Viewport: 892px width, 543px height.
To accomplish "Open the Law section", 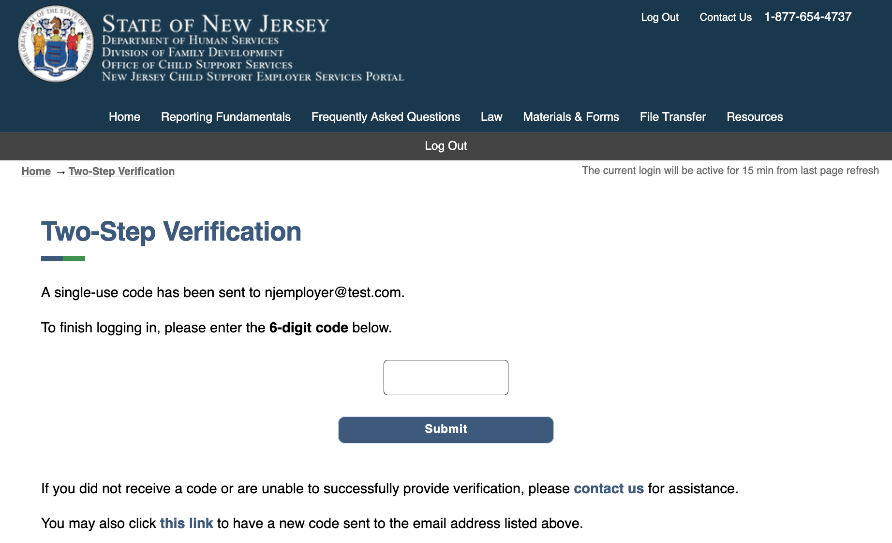I will coord(491,117).
